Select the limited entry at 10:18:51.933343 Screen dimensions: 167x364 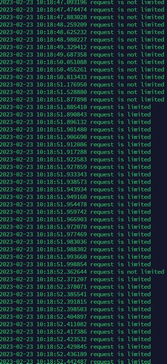click(75, 175)
